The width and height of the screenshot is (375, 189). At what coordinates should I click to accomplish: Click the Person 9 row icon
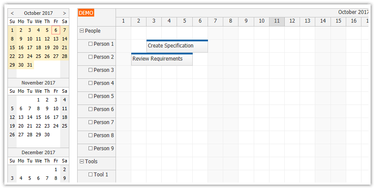point(90,148)
